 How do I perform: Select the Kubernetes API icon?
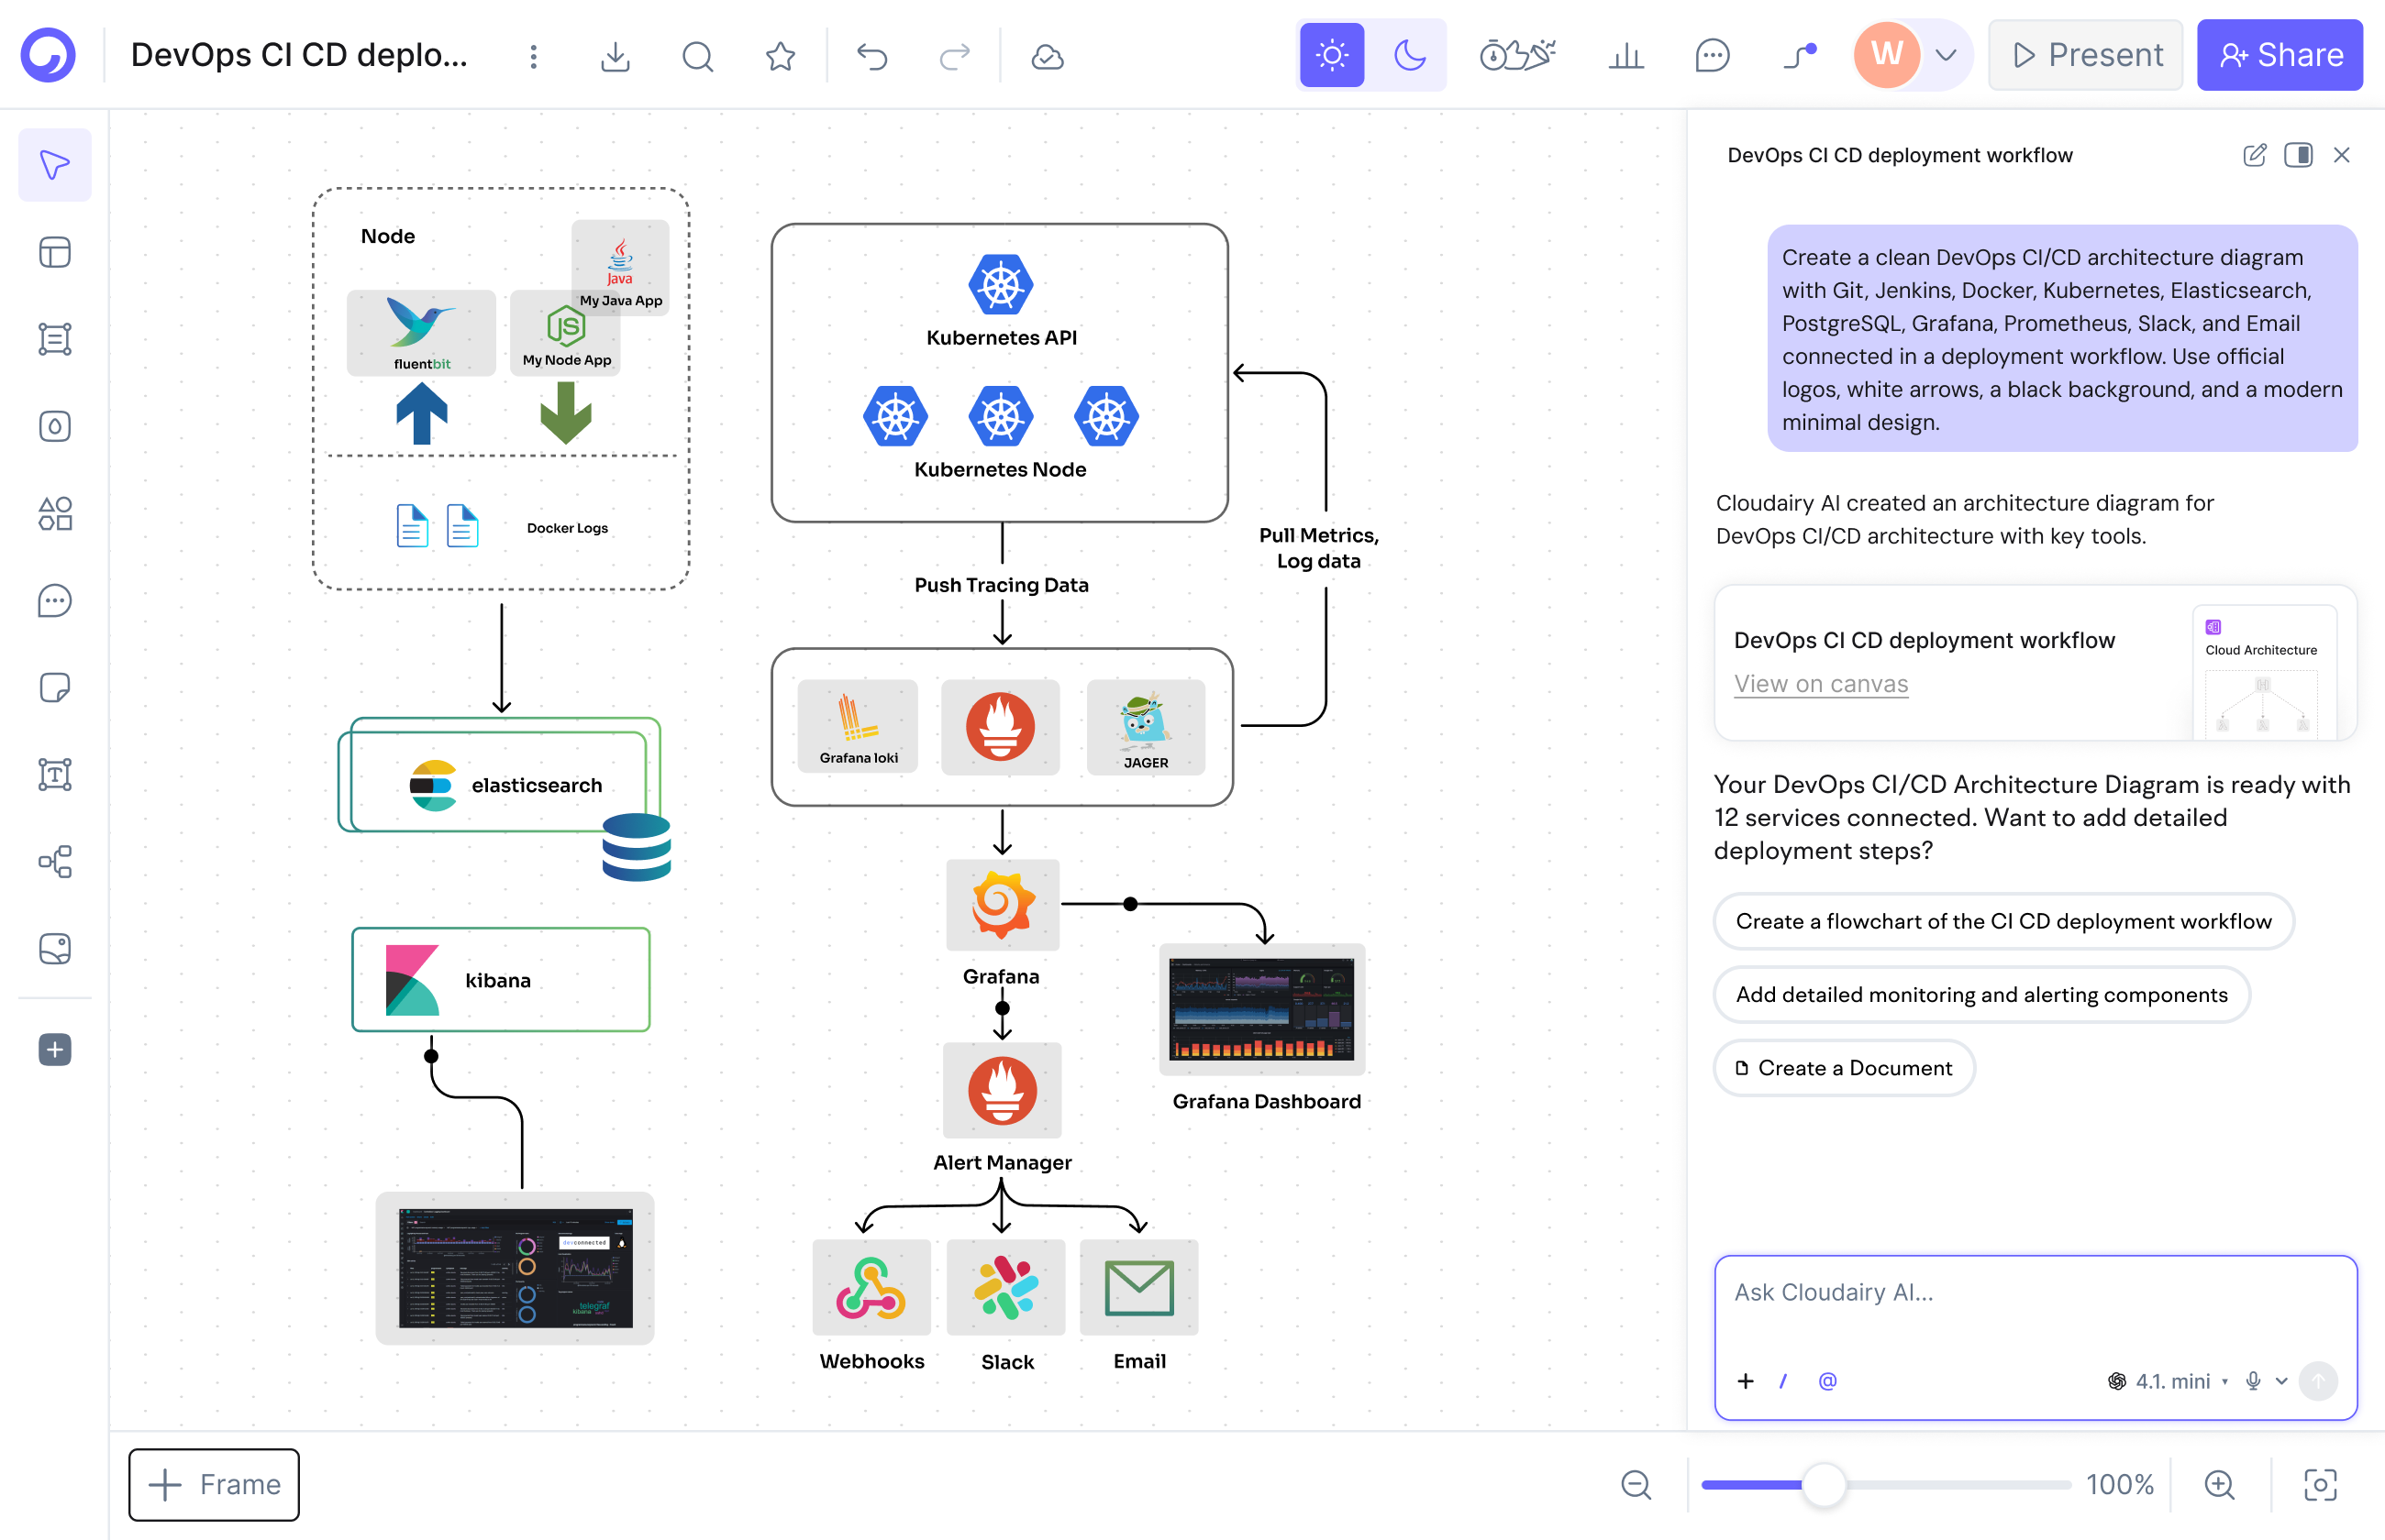click(x=1001, y=284)
